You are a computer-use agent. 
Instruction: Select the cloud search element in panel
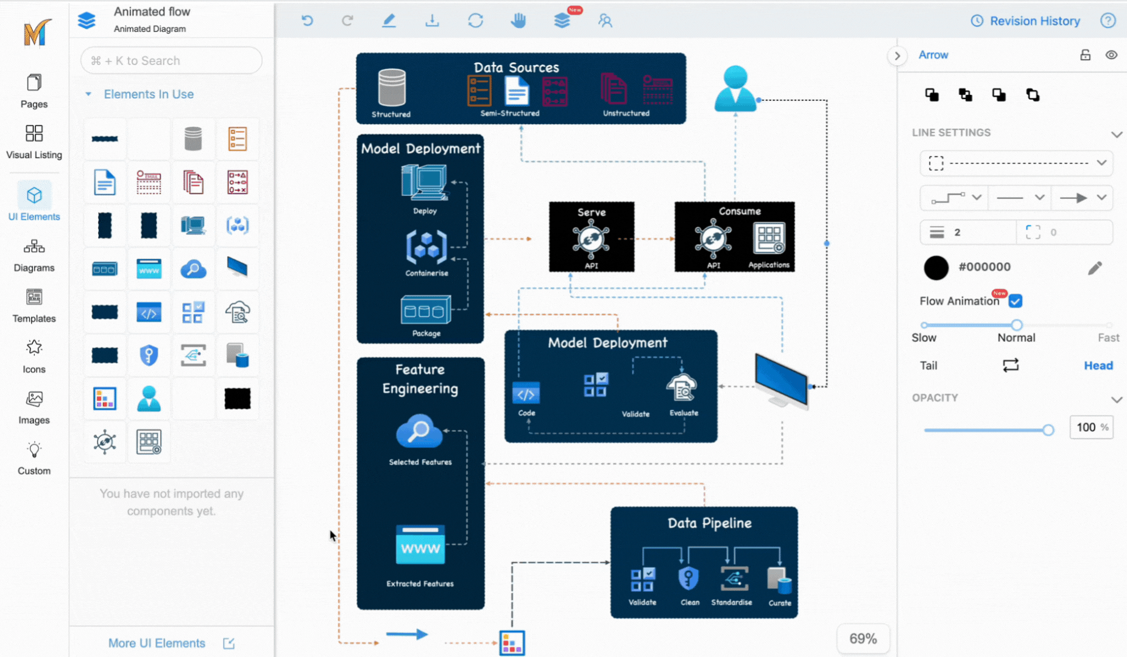tap(193, 269)
